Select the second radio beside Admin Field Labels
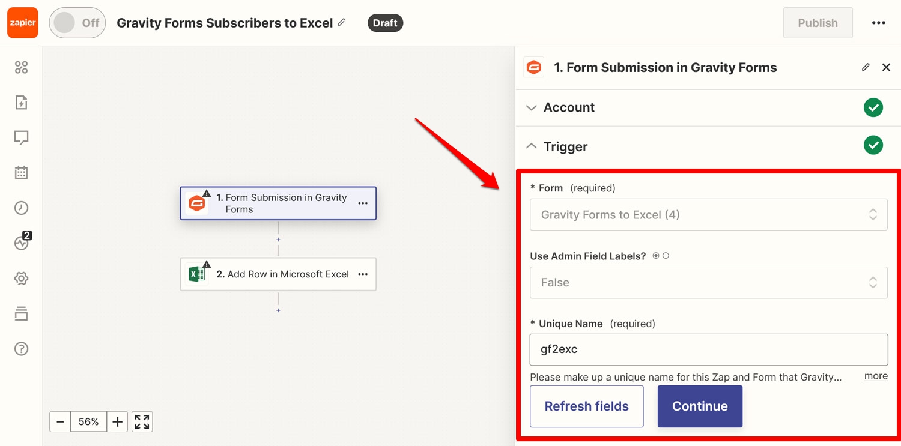This screenshot has width=901, height=446. [666, 256]
